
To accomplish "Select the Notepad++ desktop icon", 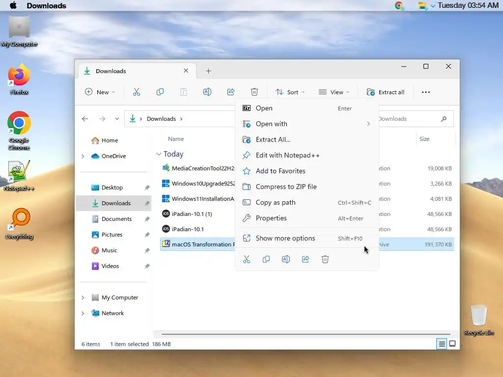I will point(19,176).
